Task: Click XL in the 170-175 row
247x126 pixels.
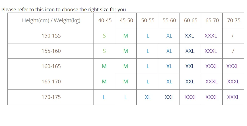Action: [148, 97]
